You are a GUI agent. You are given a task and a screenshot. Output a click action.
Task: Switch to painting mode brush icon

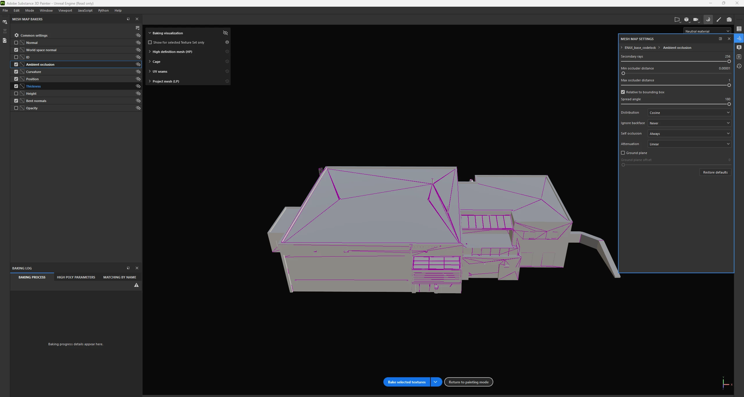pyautogui.click(x=719, y=19)
